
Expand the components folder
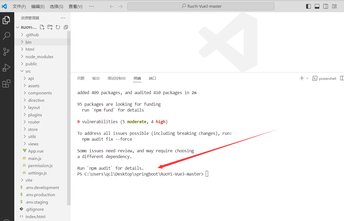(42, 93)
